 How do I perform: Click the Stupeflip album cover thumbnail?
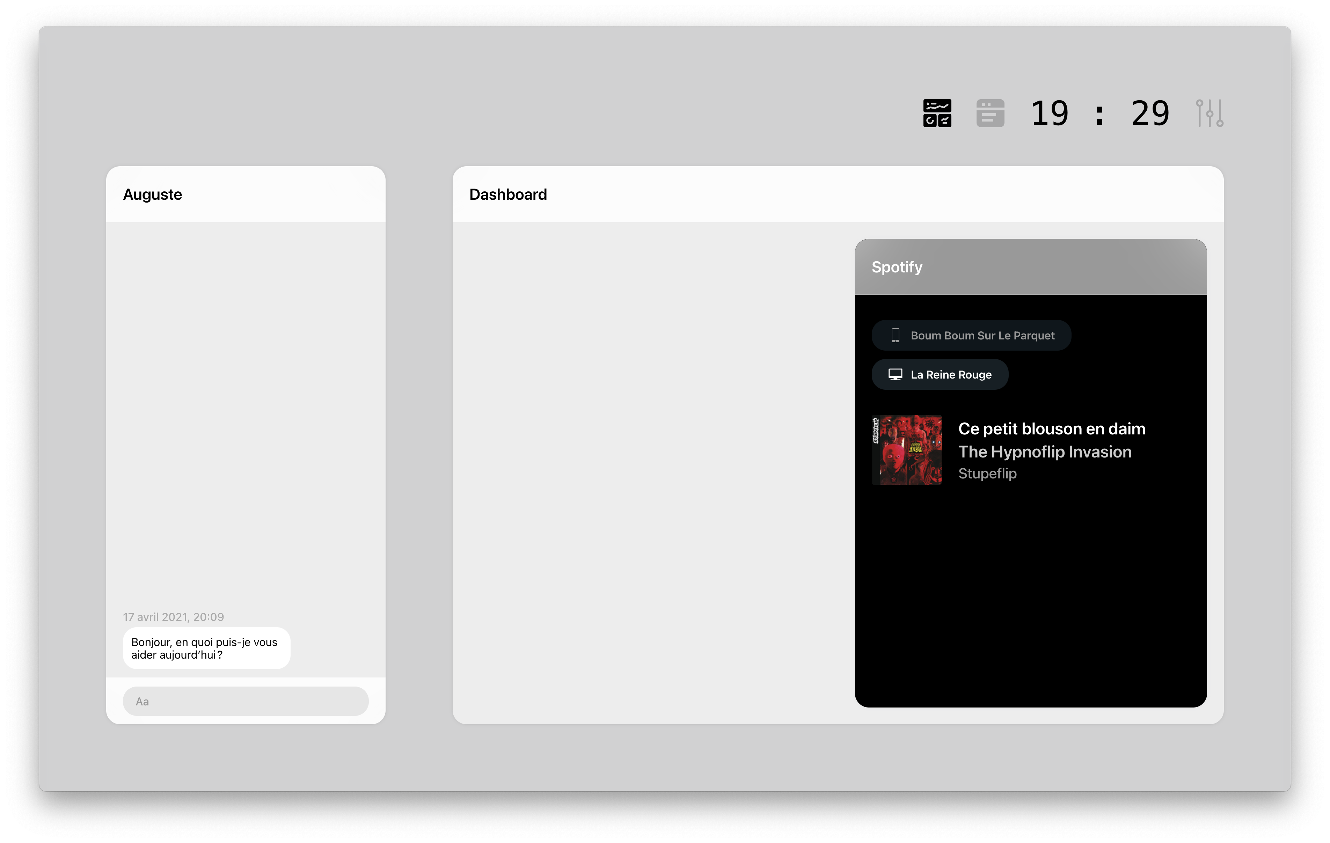coord(906,450)
